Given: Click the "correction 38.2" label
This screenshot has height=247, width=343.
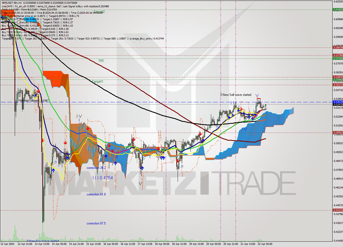Looking at the screenshot, I should pos(96,168).
